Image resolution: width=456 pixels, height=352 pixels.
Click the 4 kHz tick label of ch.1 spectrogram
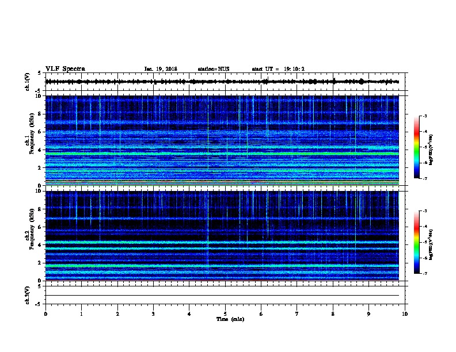click(x=40, y=150)
